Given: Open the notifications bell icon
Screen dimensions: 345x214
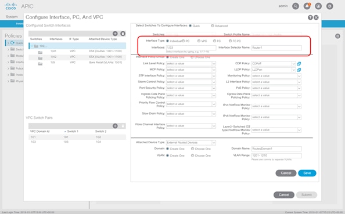Looking at the screenshot, I should [307, 6].
